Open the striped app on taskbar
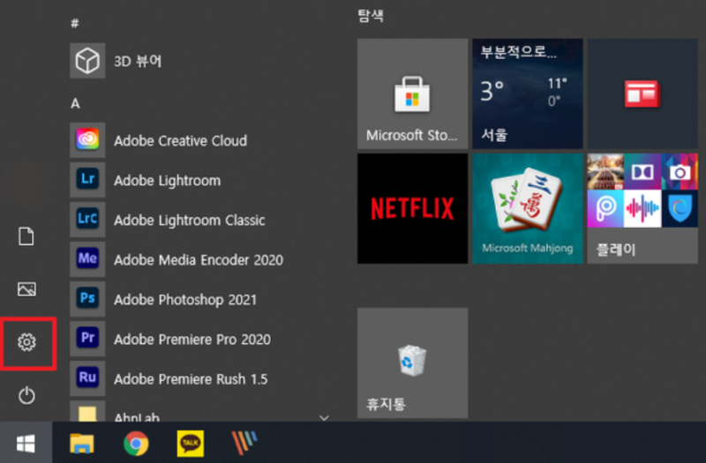 point(244,443)
